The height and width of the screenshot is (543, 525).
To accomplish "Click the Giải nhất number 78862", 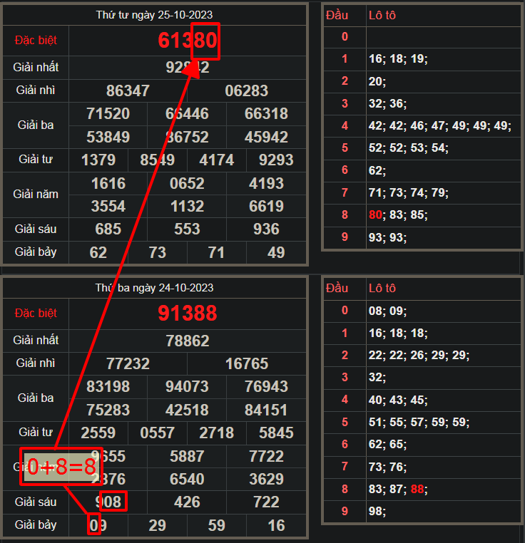I will (188, 341).
